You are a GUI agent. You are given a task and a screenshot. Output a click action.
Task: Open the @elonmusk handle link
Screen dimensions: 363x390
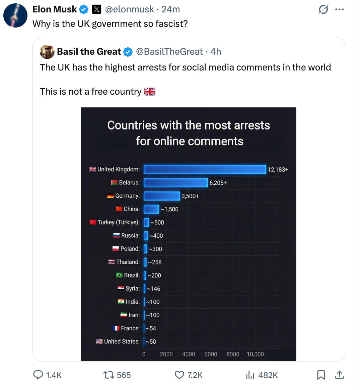(x=130, y=9)
